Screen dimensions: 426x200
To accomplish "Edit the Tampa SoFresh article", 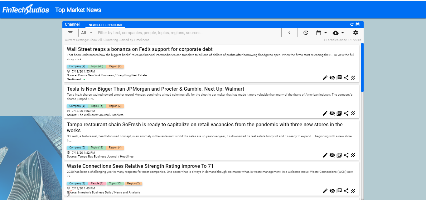I will (x=325, y=155).
